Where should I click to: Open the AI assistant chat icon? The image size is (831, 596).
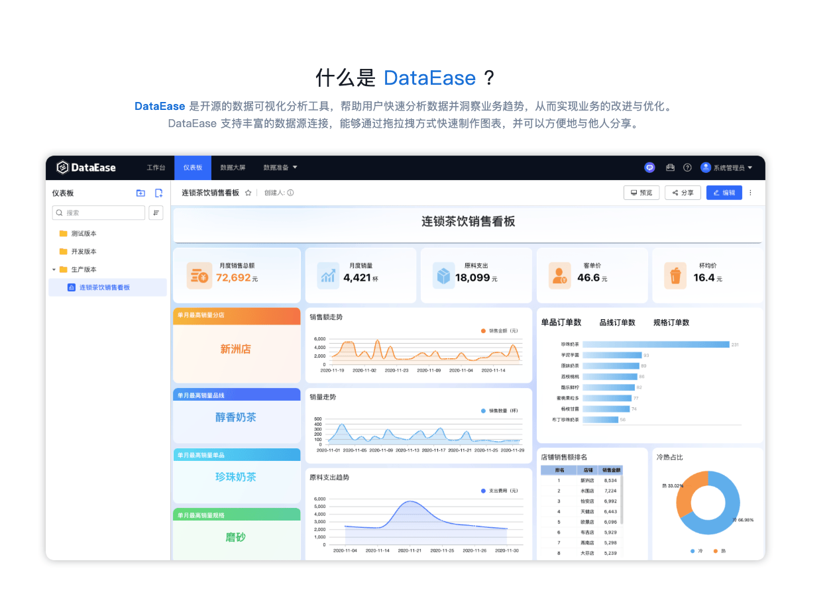pos(649,168)
